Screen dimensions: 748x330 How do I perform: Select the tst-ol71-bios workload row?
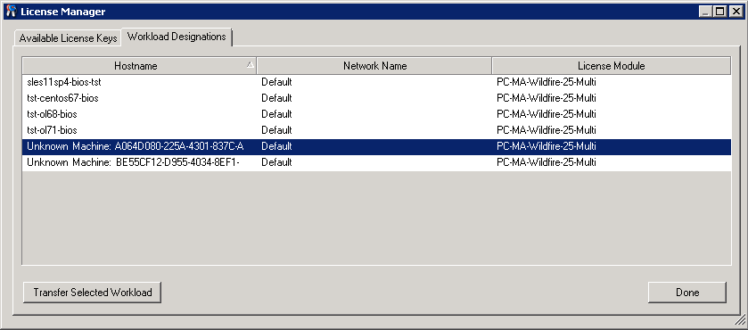tap(376, 130)
